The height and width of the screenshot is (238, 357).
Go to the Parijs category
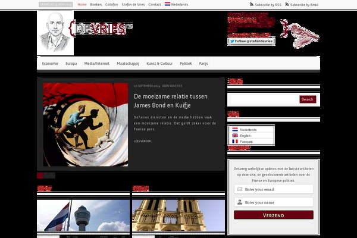coord(203,64)
